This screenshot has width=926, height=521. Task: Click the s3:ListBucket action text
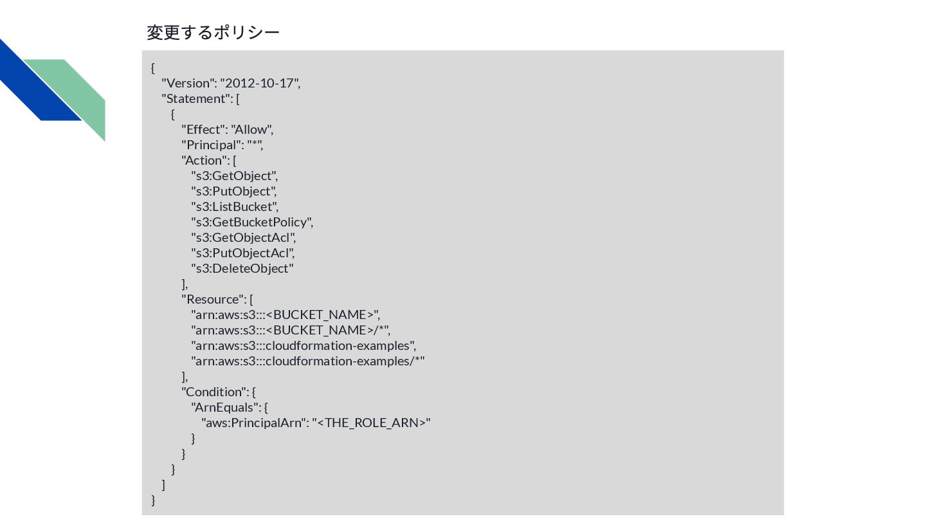[x=234, y=206]
